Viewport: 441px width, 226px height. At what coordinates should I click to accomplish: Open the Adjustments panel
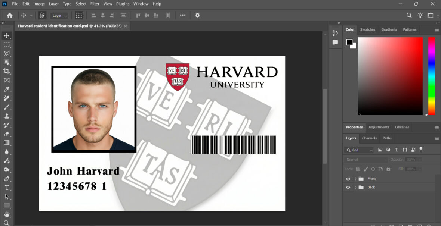coord(379,127)
